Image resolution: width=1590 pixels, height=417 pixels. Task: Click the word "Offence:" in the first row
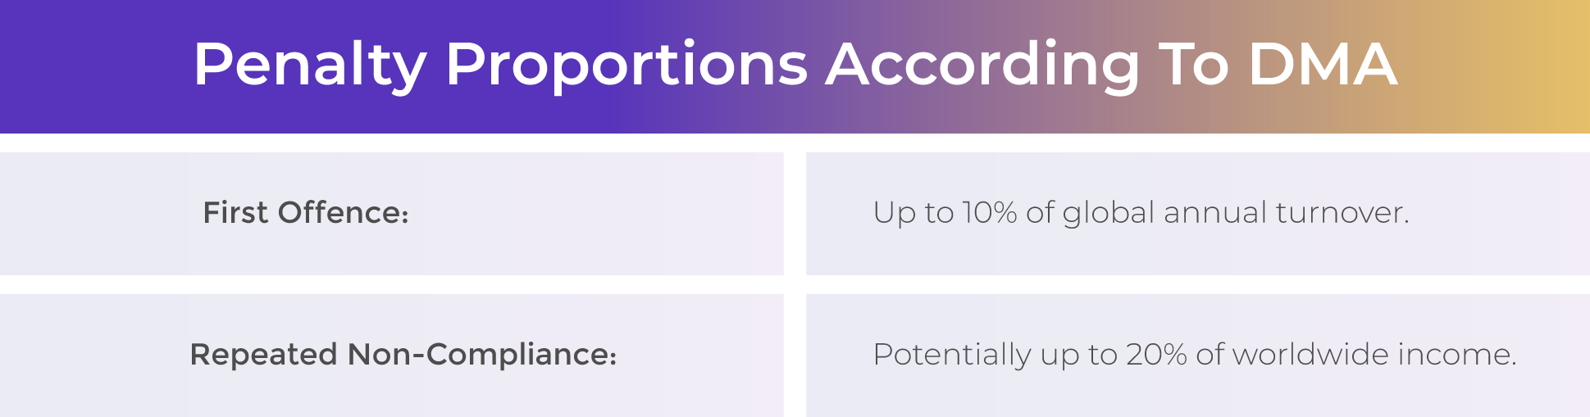[x=343, y=212]
